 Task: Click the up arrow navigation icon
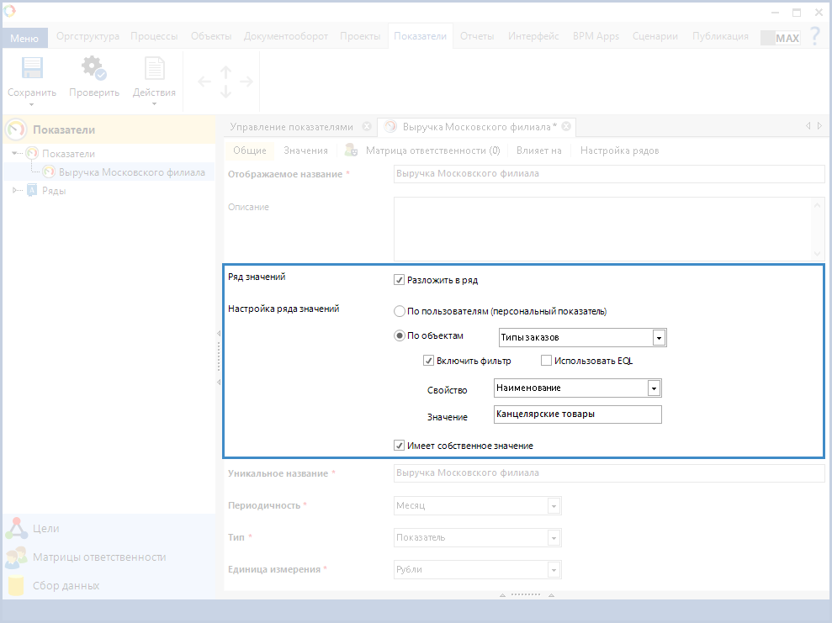coord(225,72)
